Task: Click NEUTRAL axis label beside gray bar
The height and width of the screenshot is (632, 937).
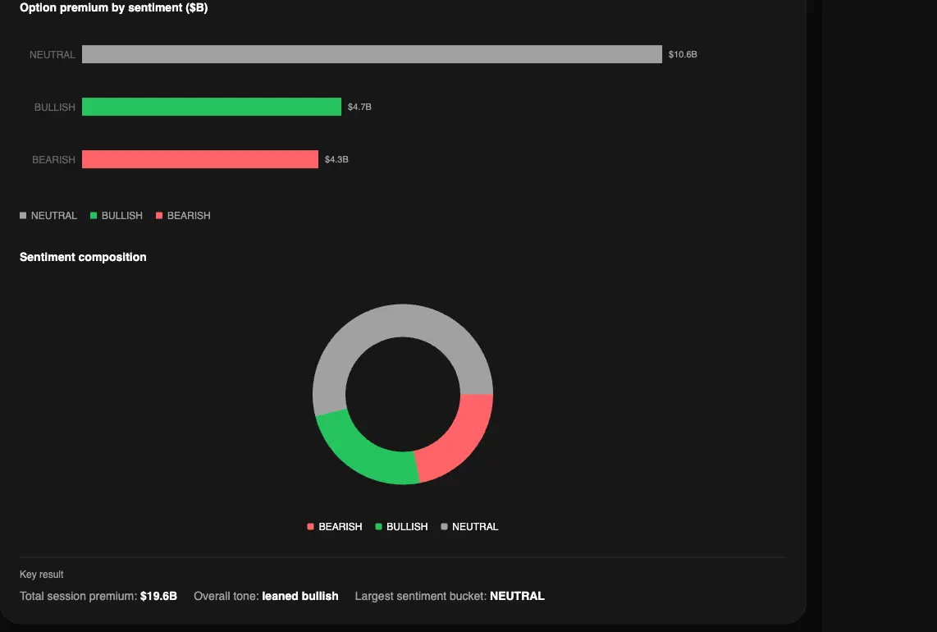Action: pos(53,55)
